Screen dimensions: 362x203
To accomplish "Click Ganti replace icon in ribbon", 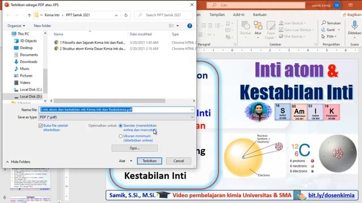I will [x=323, y=30].
